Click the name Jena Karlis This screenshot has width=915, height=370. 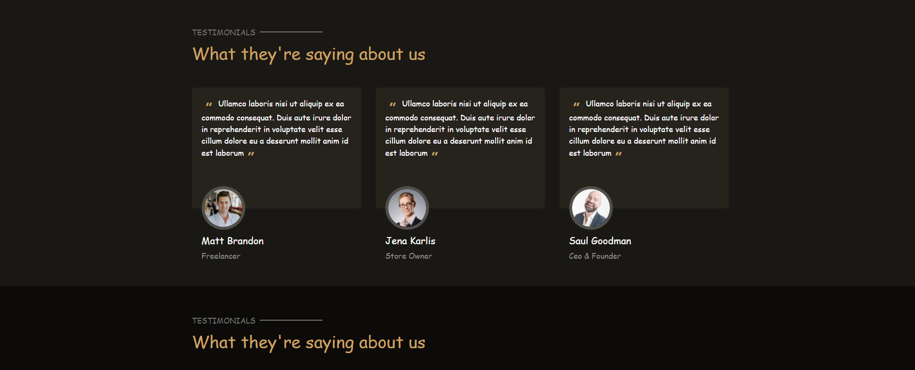pyautogui.click(x=410, y=241)
